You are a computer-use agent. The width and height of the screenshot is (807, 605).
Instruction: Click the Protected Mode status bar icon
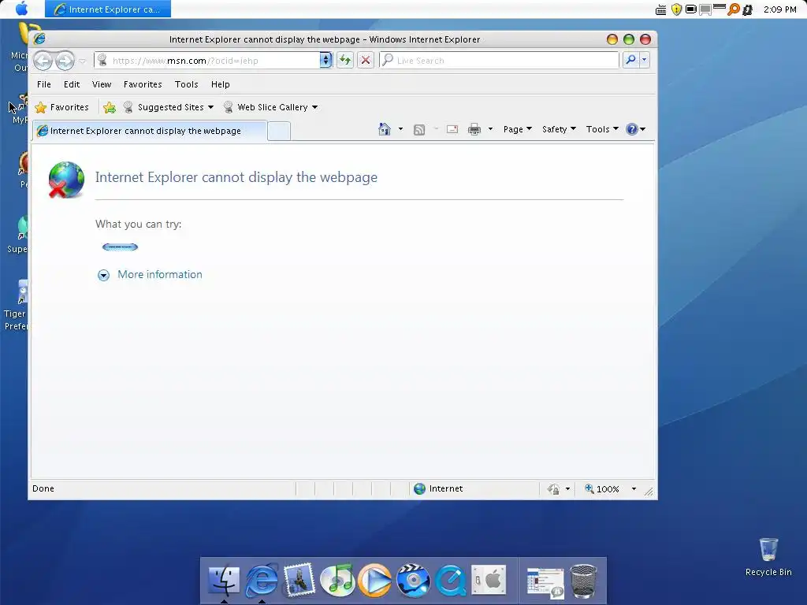pos(553,488)
